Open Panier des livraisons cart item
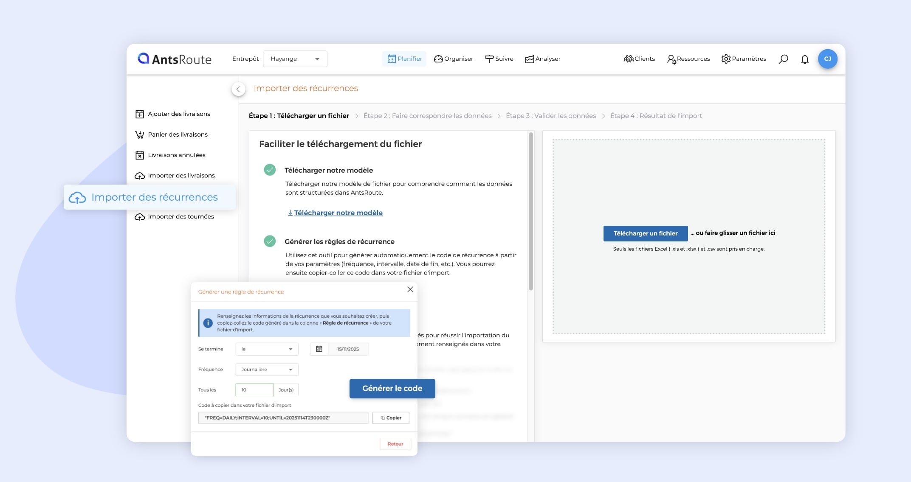Screen dimensions: 911x482 tap(178, 135)
